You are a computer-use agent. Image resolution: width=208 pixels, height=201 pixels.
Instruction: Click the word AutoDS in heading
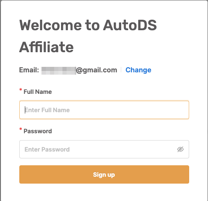coord(130,25)
